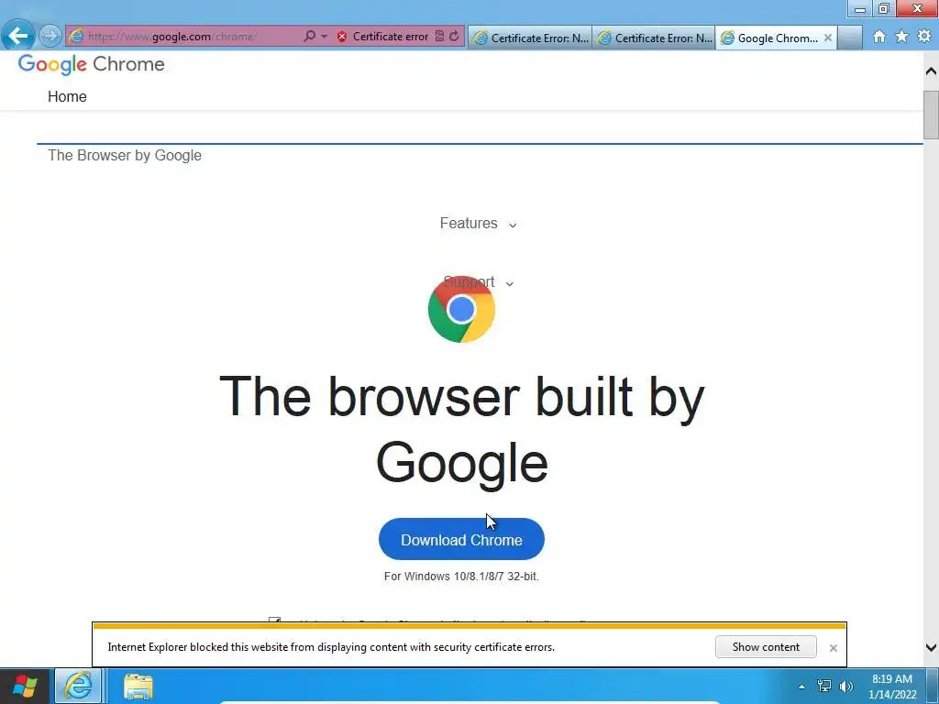Viewport: 939px width, 704px height.
Task: Refresh the page with the reload icon
Action: click(x=454, y=37)
